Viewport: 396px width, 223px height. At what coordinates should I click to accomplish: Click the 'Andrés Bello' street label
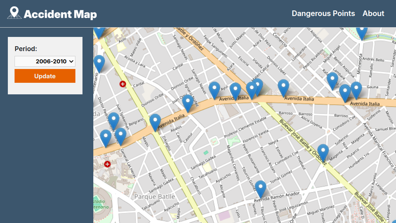[373, 59]
